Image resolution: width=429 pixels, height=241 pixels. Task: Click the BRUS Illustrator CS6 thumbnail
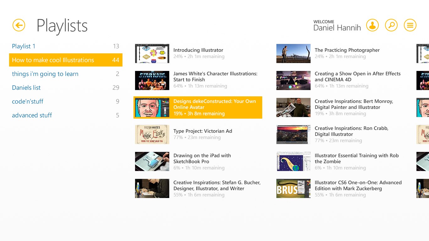tap(293, 188)
